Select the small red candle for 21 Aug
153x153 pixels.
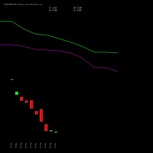click(27, 102)
